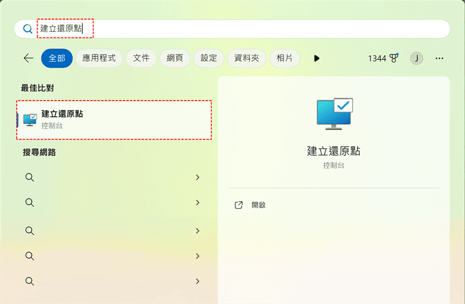Image resolution: width=465 pixels, height=304 pixels.
Task: Click the 最佳比對 section heading
Action: [x=37, y=88]
